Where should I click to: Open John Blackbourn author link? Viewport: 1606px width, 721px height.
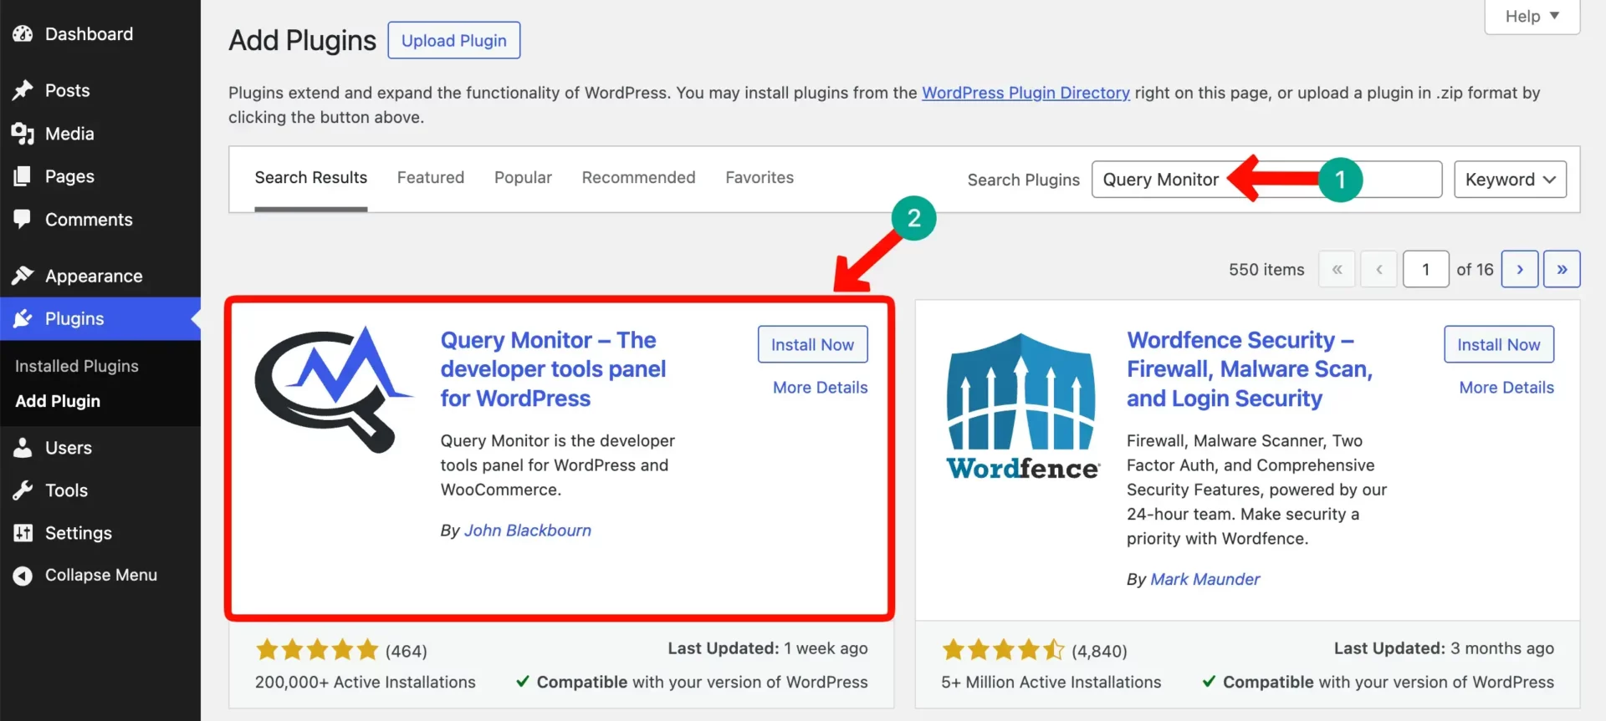(528, 531)
